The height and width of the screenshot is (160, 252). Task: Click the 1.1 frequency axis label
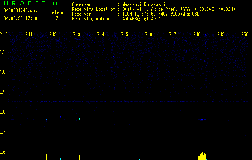[x=3, y=52]
